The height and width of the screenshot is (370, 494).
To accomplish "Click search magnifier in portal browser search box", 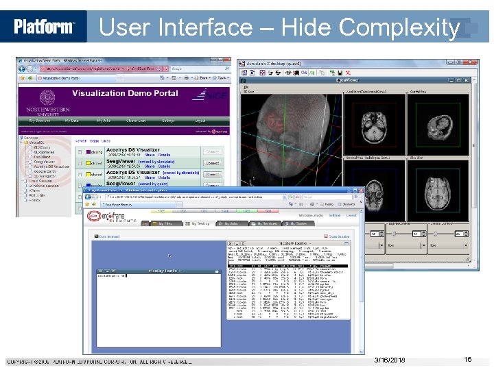I will [227, 69].
